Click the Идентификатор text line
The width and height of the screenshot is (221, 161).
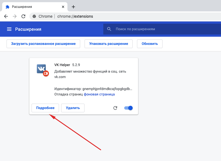coord(93,89)
